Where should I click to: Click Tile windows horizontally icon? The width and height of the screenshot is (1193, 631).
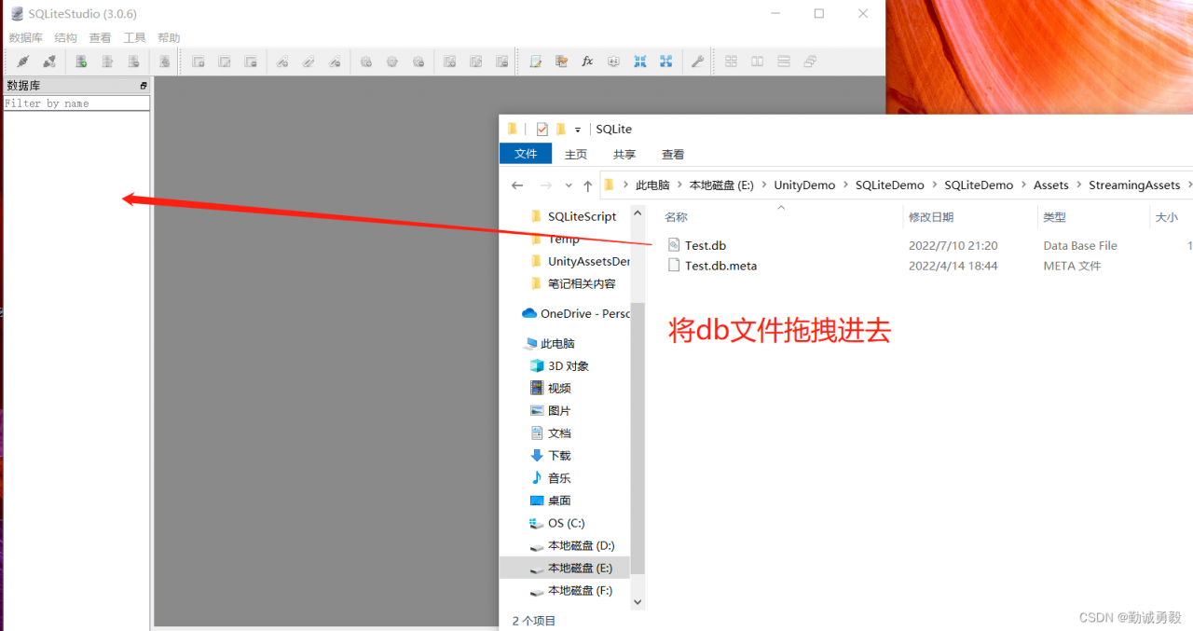click(x=758, y=62)
